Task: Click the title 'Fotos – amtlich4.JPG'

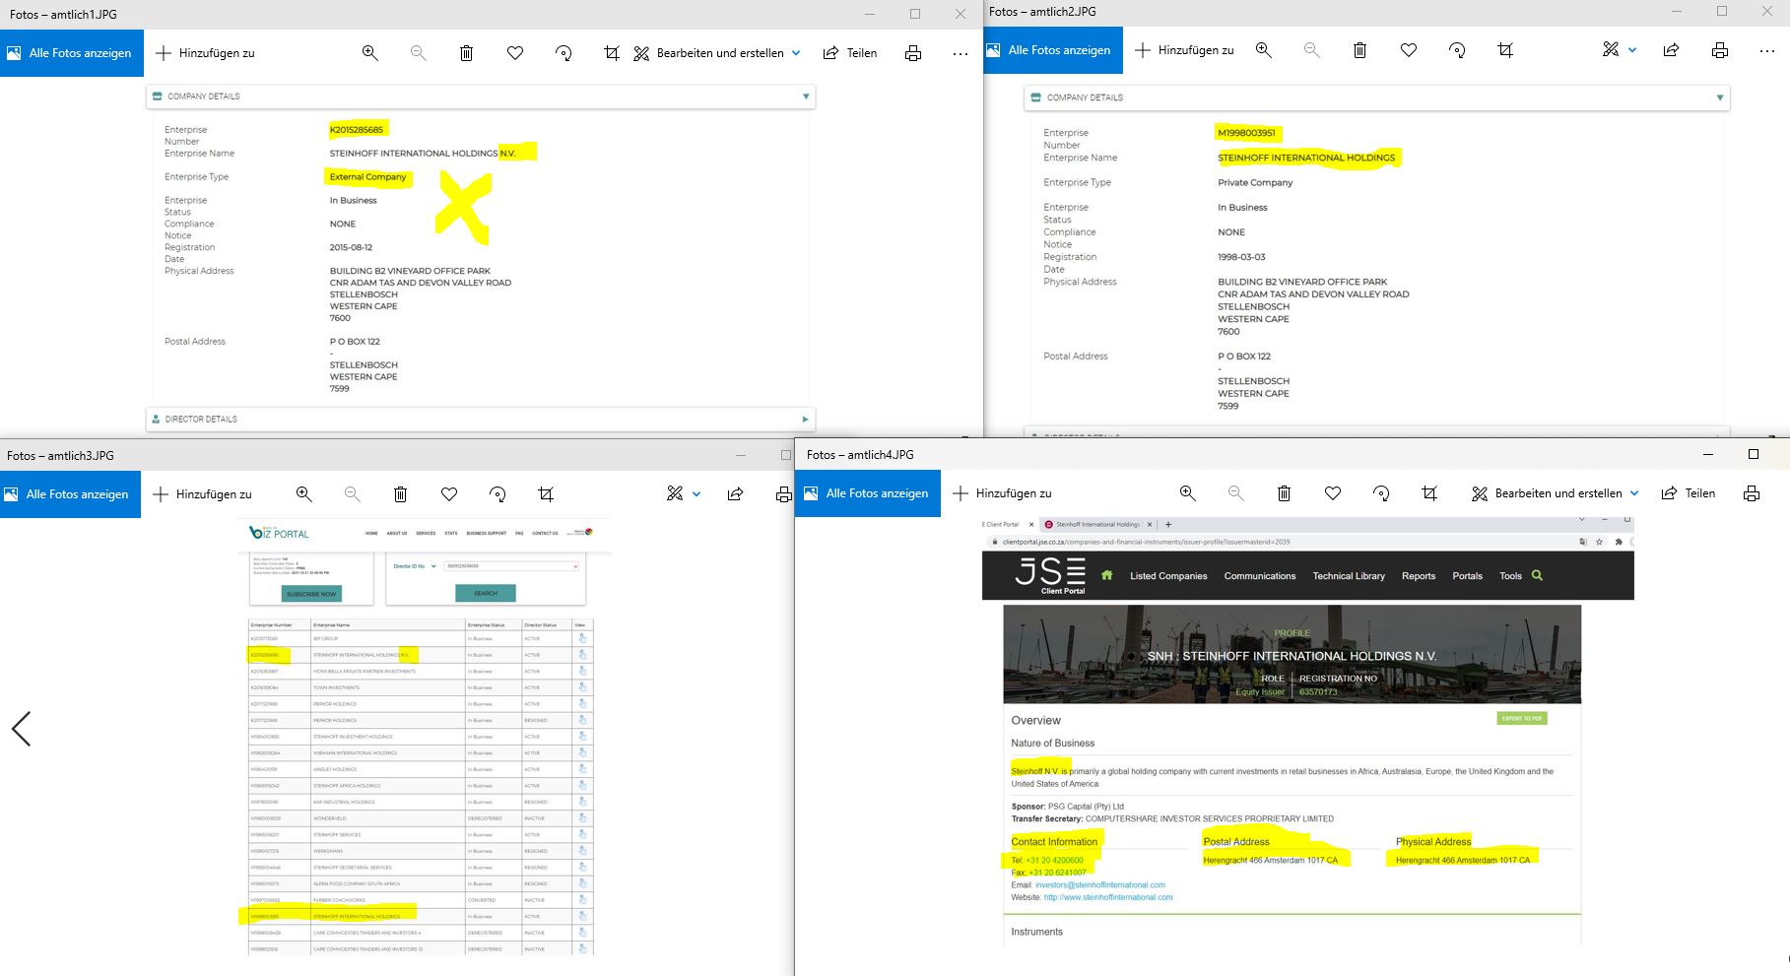Action: [x=860, y=455]
